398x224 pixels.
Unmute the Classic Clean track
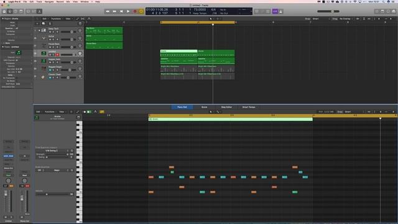coord(50,78)
